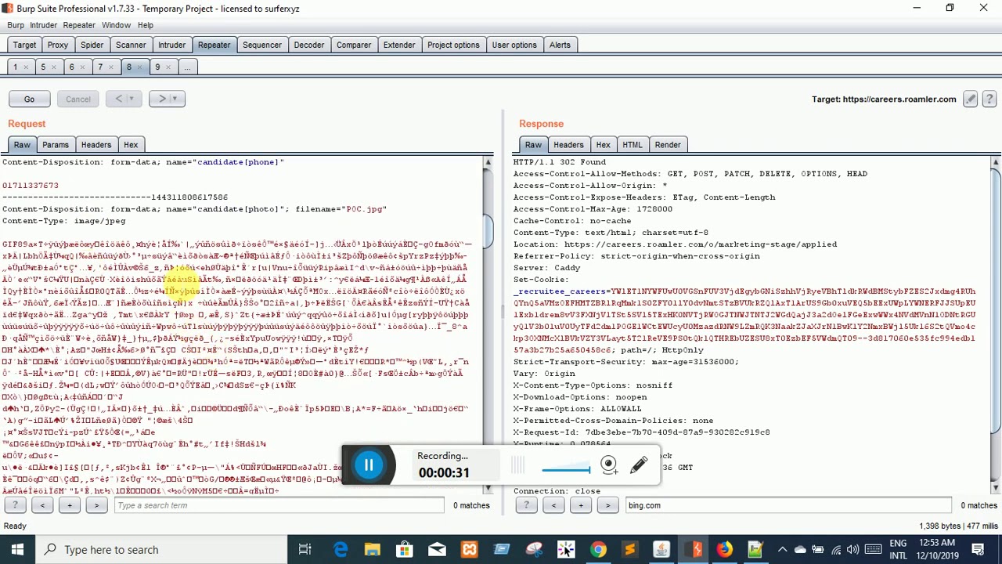Go to next request search match
1002x564 pixels.
tap(96, 505)
